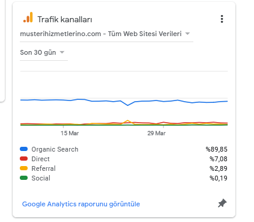
Task: Select the Direct legend label
Action: [40, 159]
